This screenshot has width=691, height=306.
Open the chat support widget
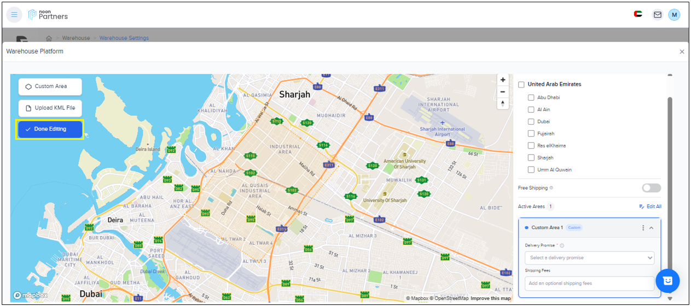667,281
